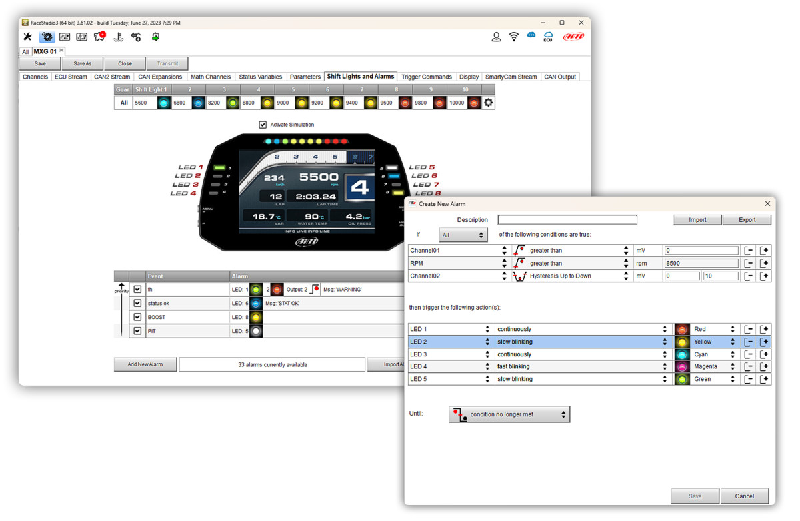Add a condition after RPM row
The height and width of the screenshot is (521, 800).
click(765, 264)
